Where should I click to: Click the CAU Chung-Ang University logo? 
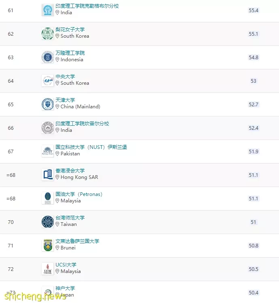[x=48, y=81]
